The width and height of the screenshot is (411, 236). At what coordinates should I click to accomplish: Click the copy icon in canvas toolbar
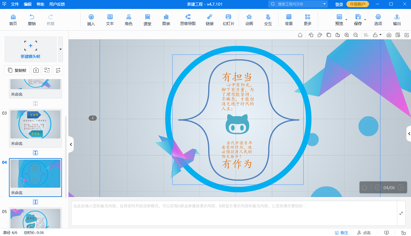click(329, 35)
